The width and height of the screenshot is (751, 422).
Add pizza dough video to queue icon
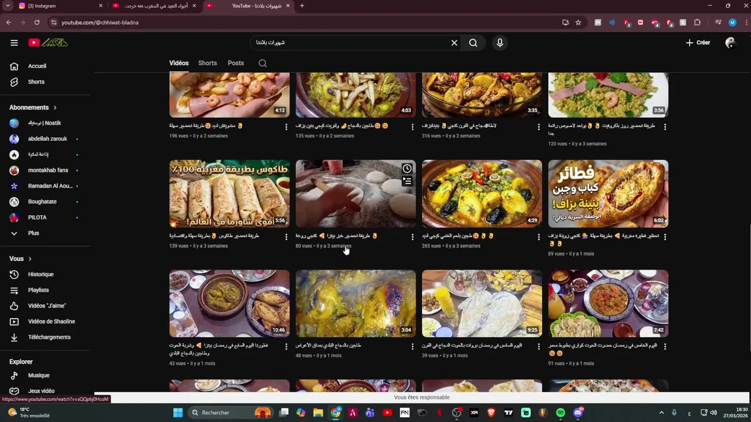[x=407, y=181]
